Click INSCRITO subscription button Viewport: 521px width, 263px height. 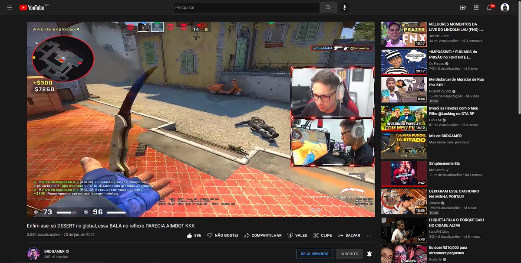tap(350, 254)
